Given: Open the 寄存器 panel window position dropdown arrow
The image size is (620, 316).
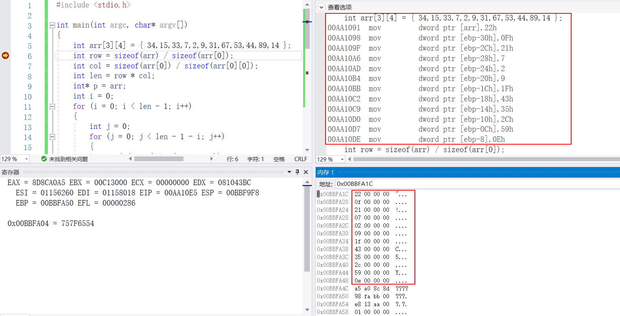Looking at the screenshot, I should tap(289, 172).
